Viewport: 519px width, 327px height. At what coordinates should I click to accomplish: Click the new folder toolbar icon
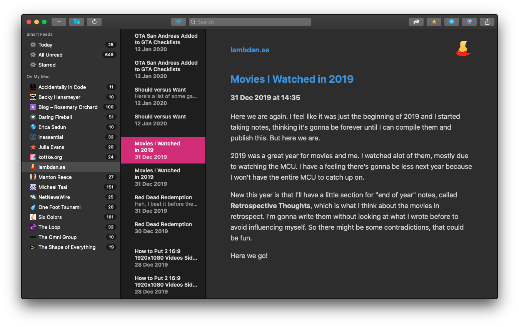(x=77, y=22)
